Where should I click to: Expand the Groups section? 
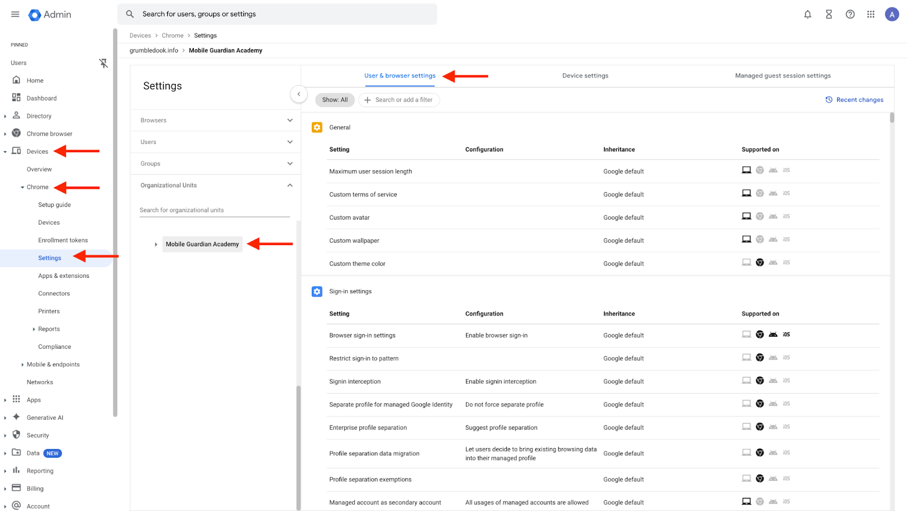pos(290,164)
